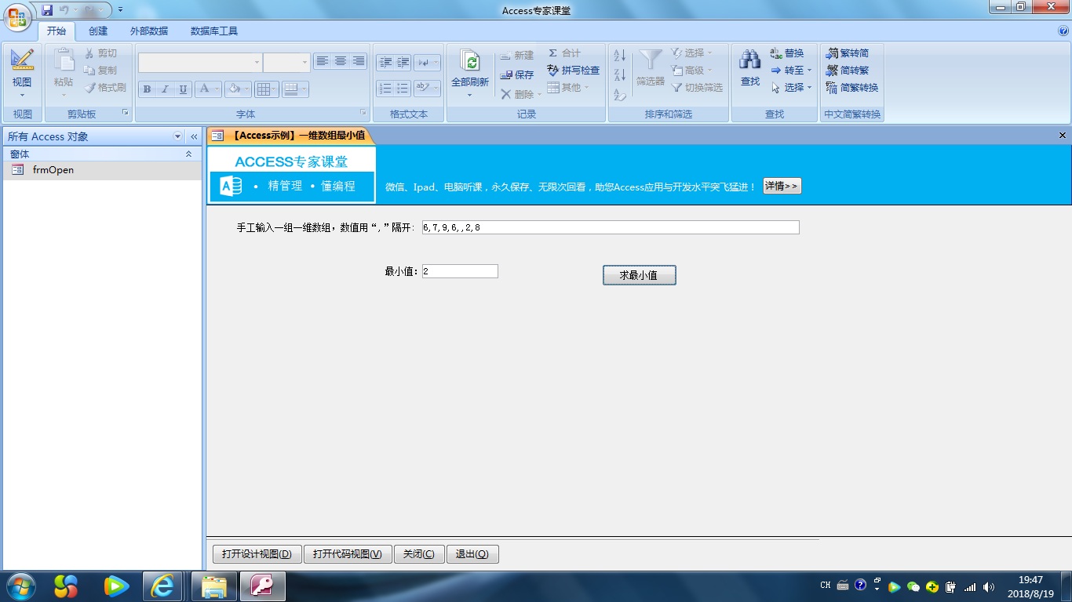Align text right in font group
Viewport: 1072px width, 602px height.
[359, 61]
